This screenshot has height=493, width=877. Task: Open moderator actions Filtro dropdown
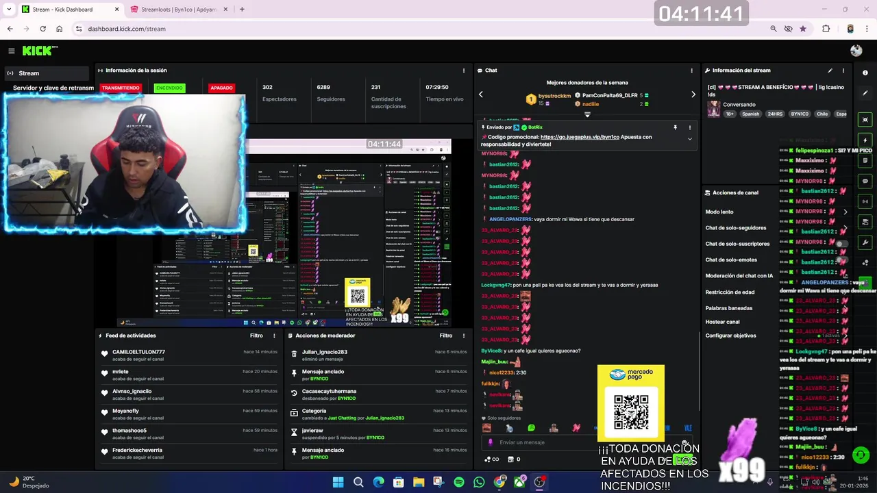tap(446, 336)
